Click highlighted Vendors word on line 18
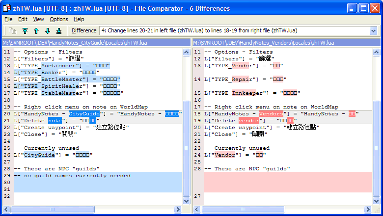This screenshot has width=383, height=216. (x=271, y=114)
